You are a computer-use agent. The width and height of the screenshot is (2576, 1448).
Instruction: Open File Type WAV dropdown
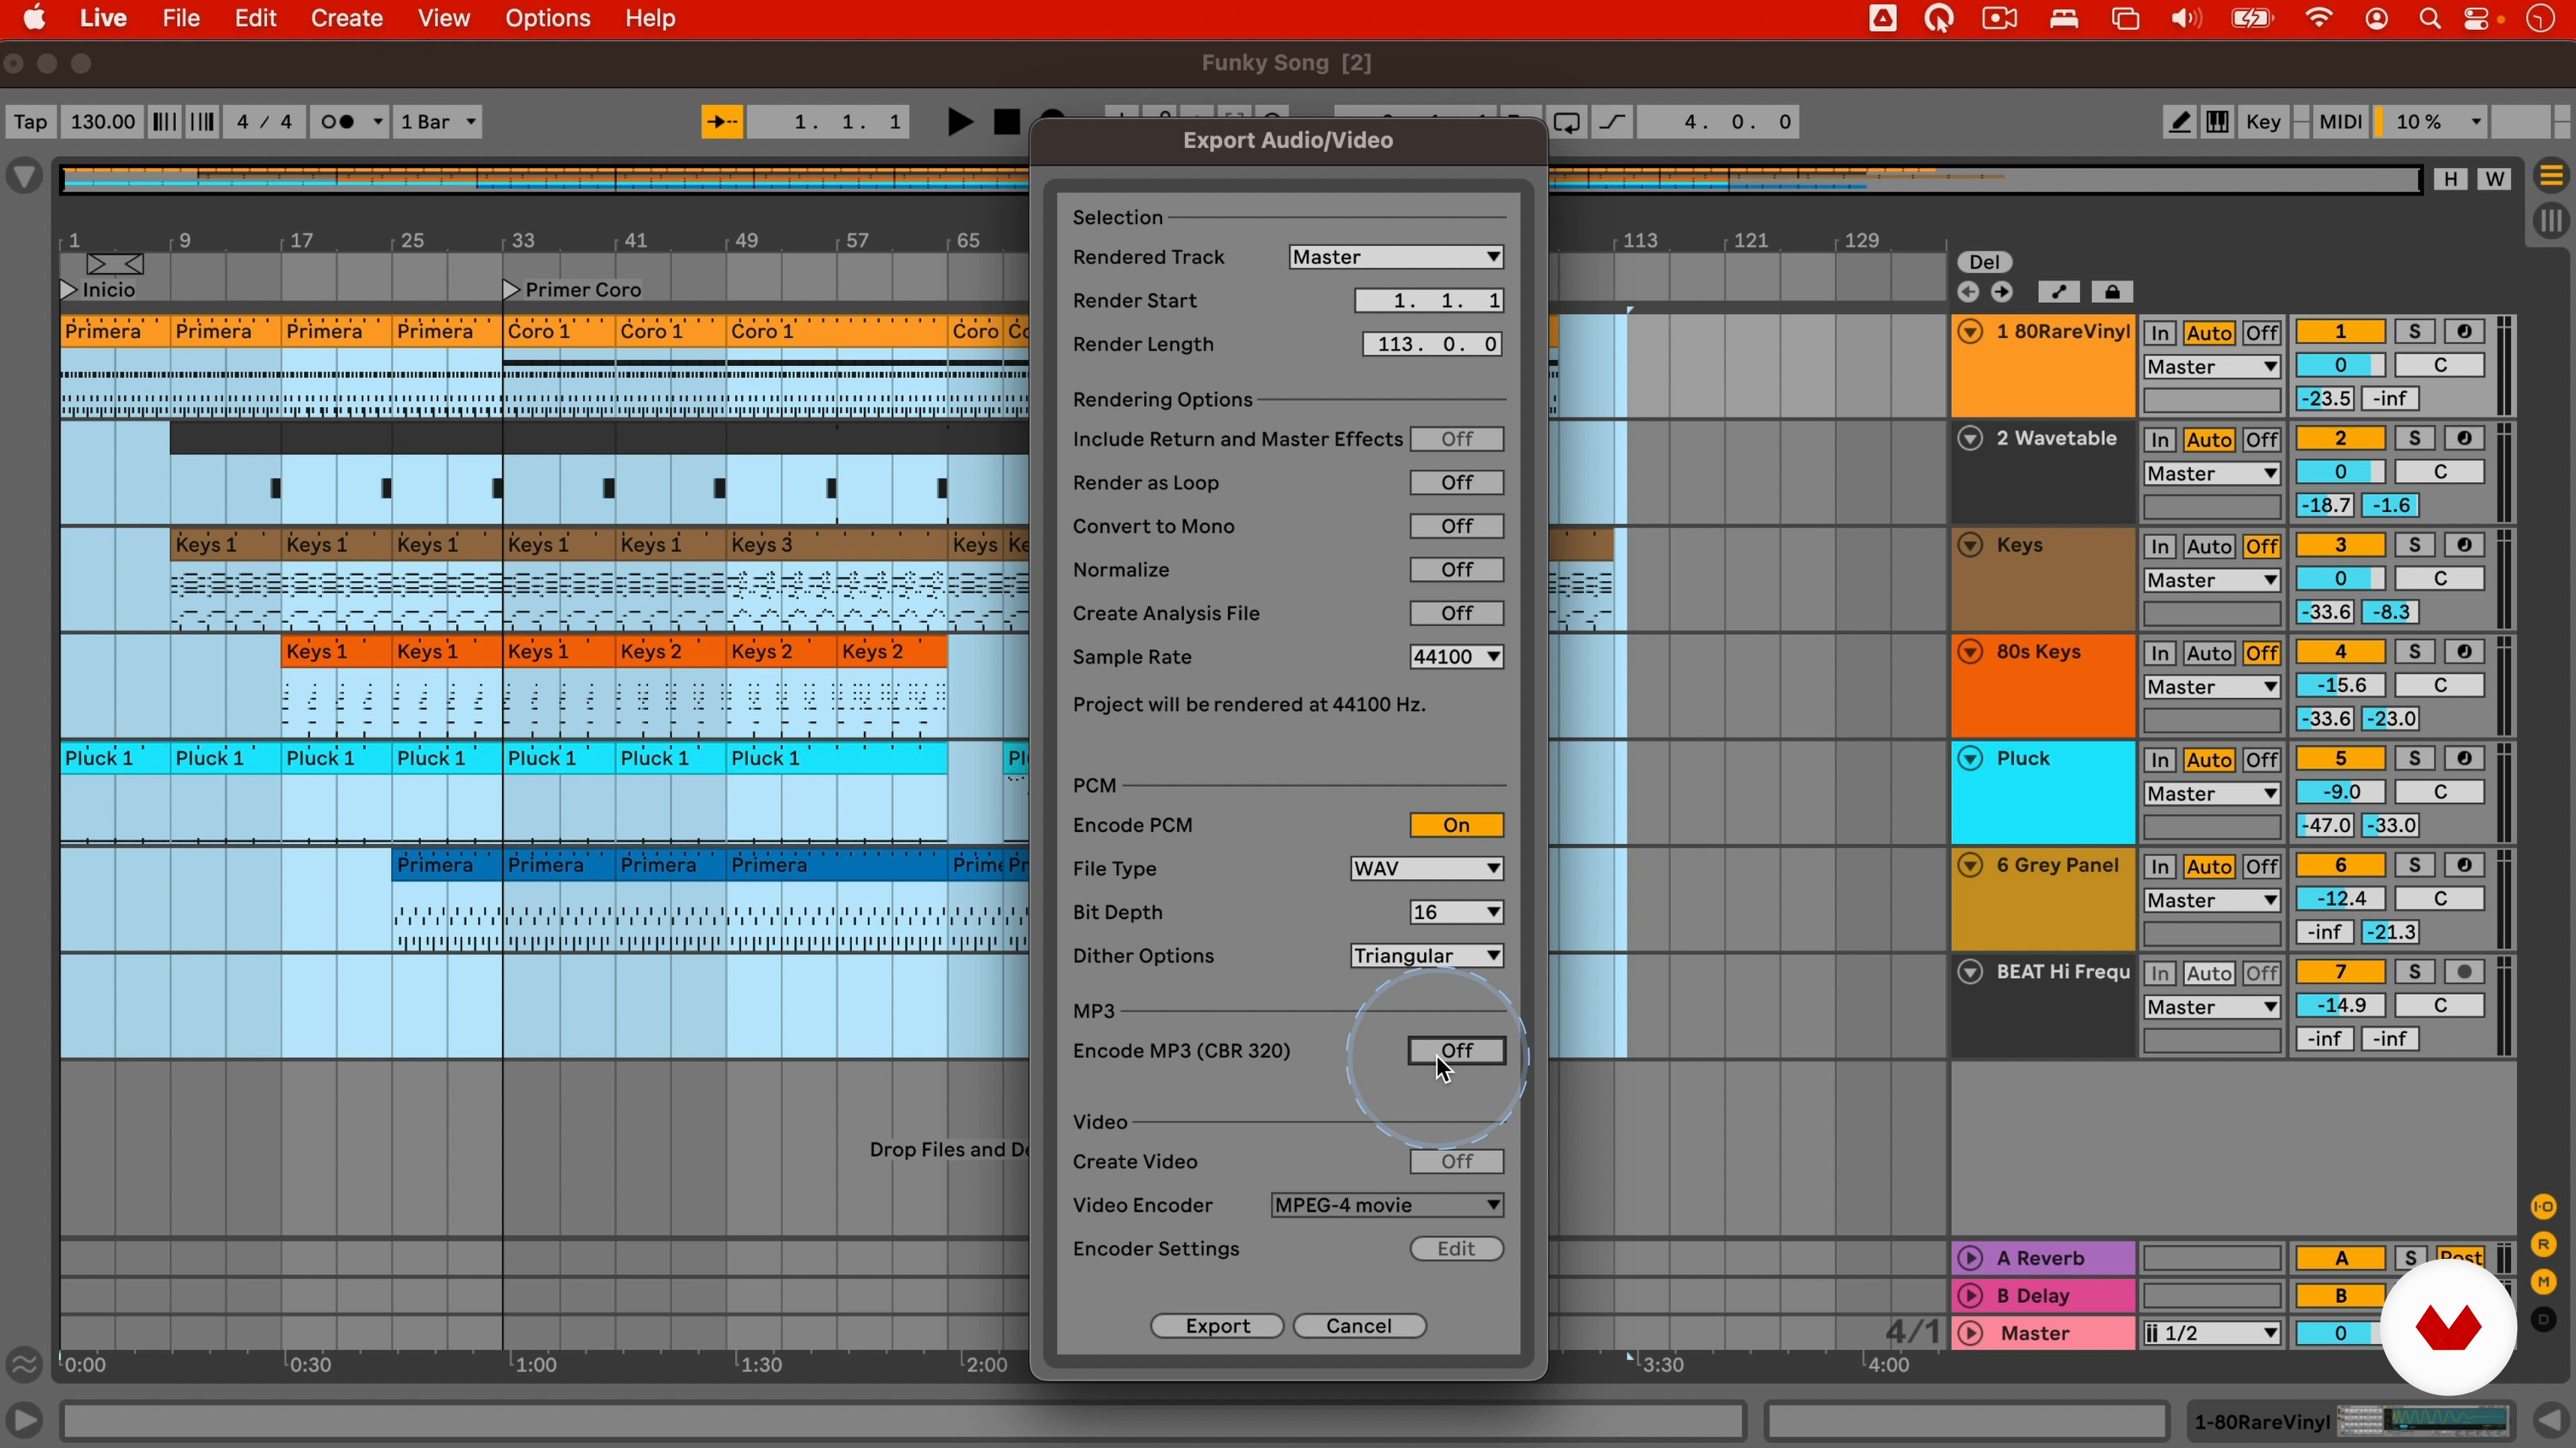click(1427, 868)
